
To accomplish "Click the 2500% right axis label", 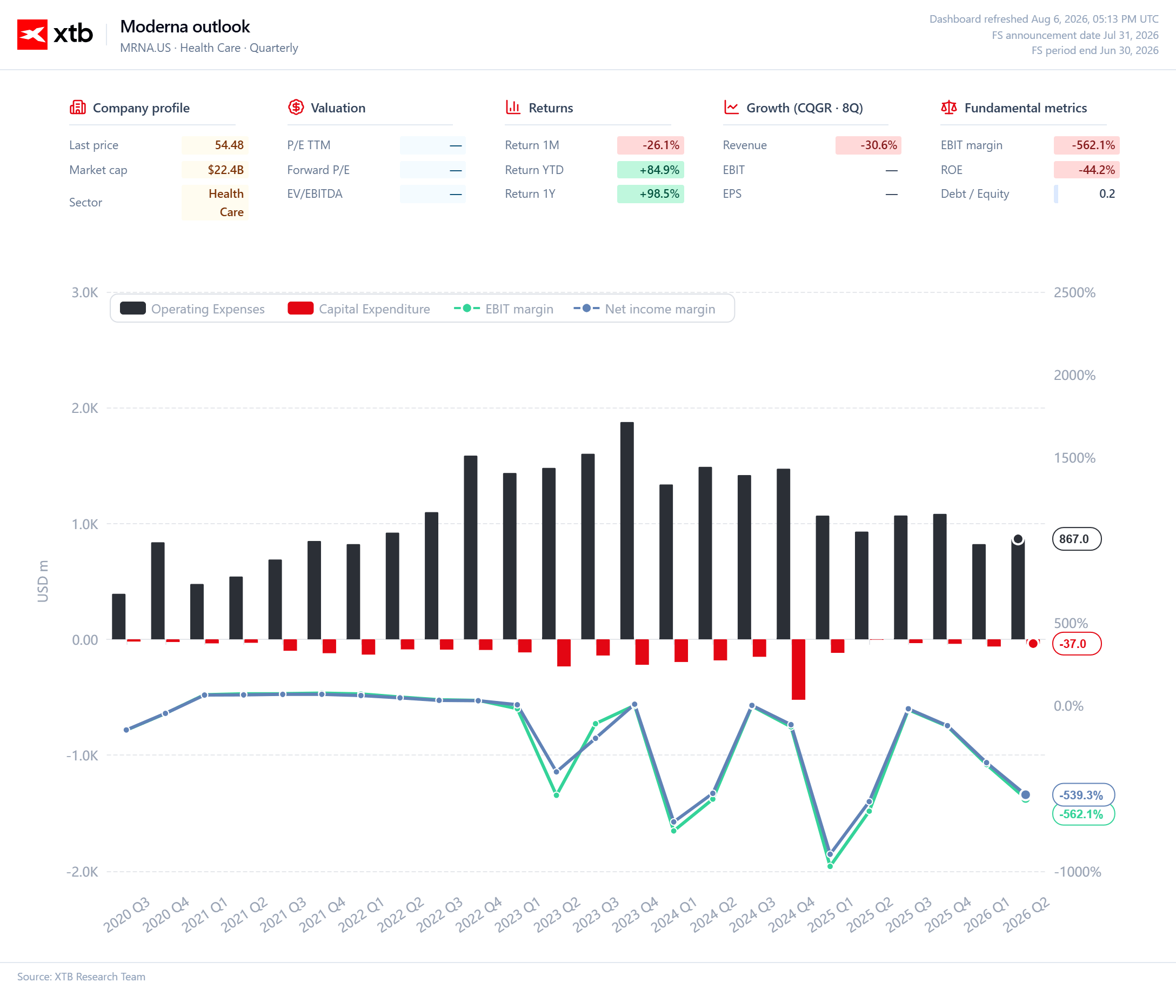I will pos(1074,293).
